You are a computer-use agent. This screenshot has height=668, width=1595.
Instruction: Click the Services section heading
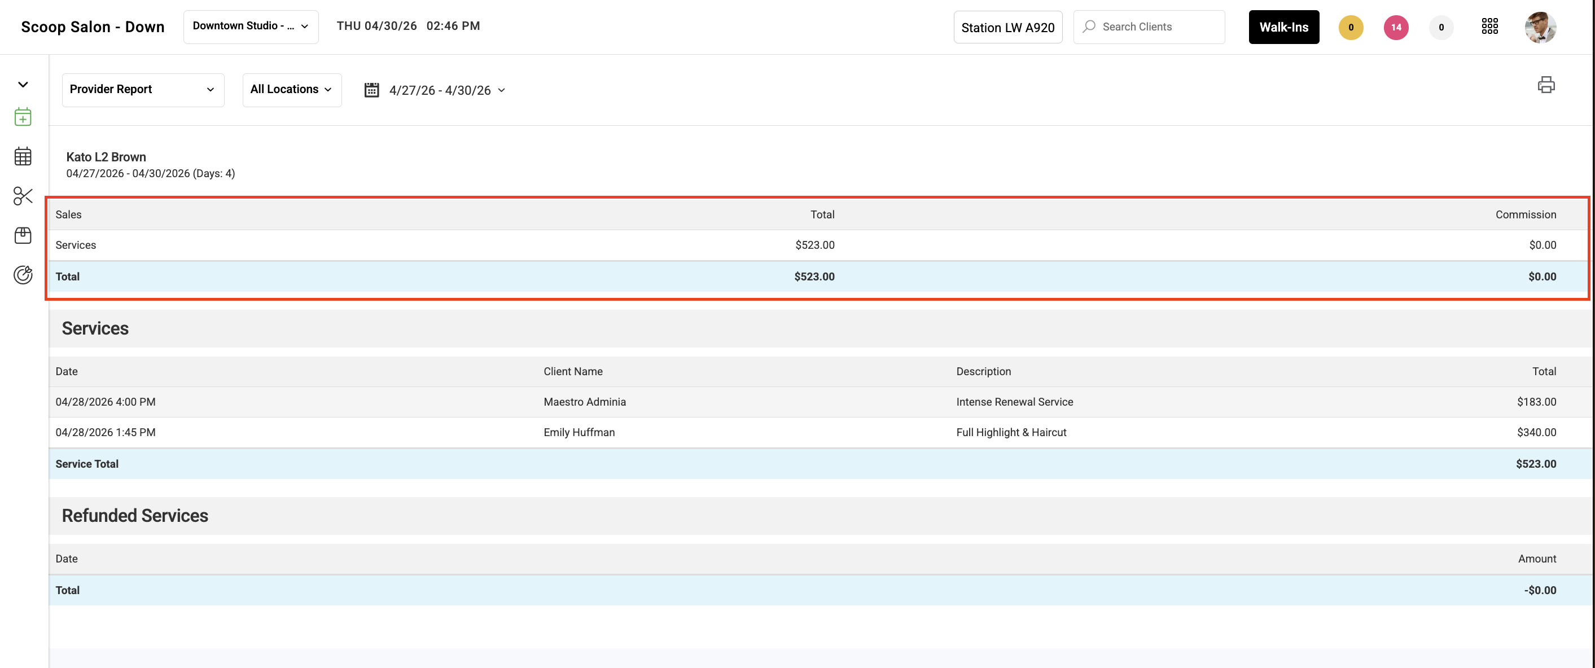coord(95,329)
